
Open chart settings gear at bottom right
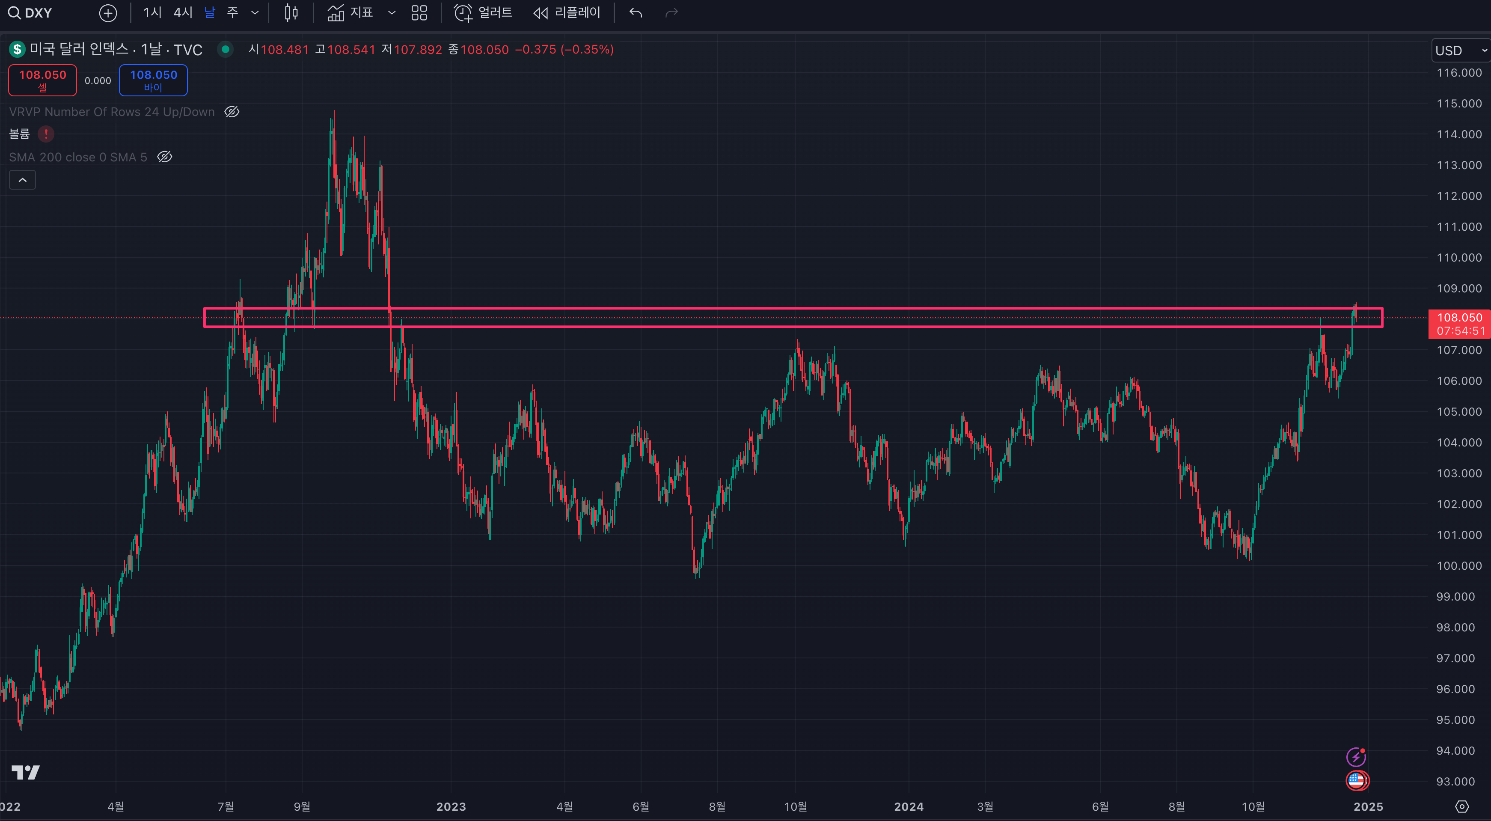coord(1461,806)
